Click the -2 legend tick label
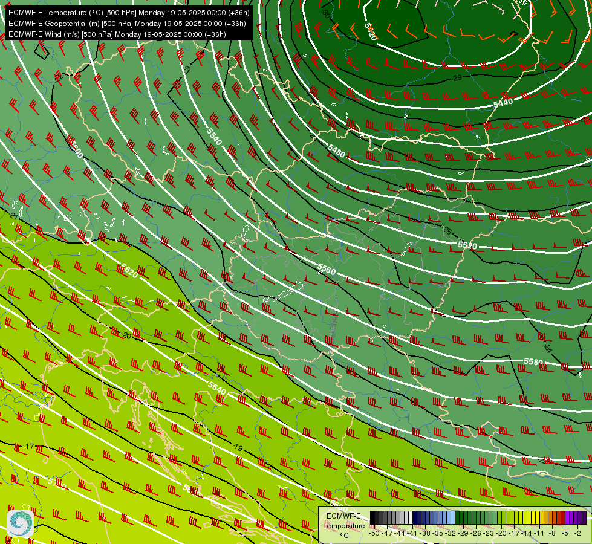Screen dimensions: 592x544 (x=577, y=533)
